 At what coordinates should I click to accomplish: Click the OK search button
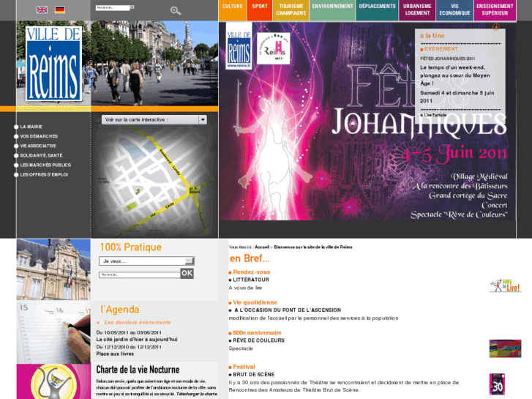pyautogui.click(x=187, y=273)
